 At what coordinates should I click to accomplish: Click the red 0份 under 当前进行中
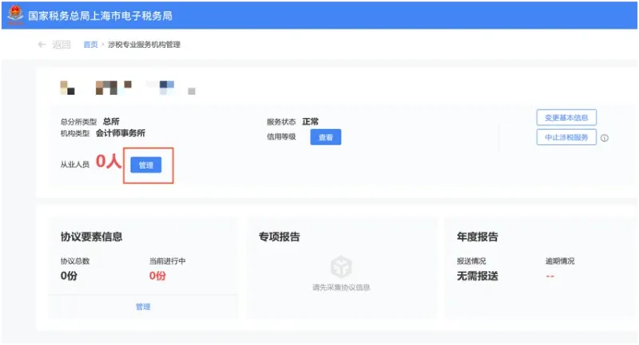pos(157,276)
